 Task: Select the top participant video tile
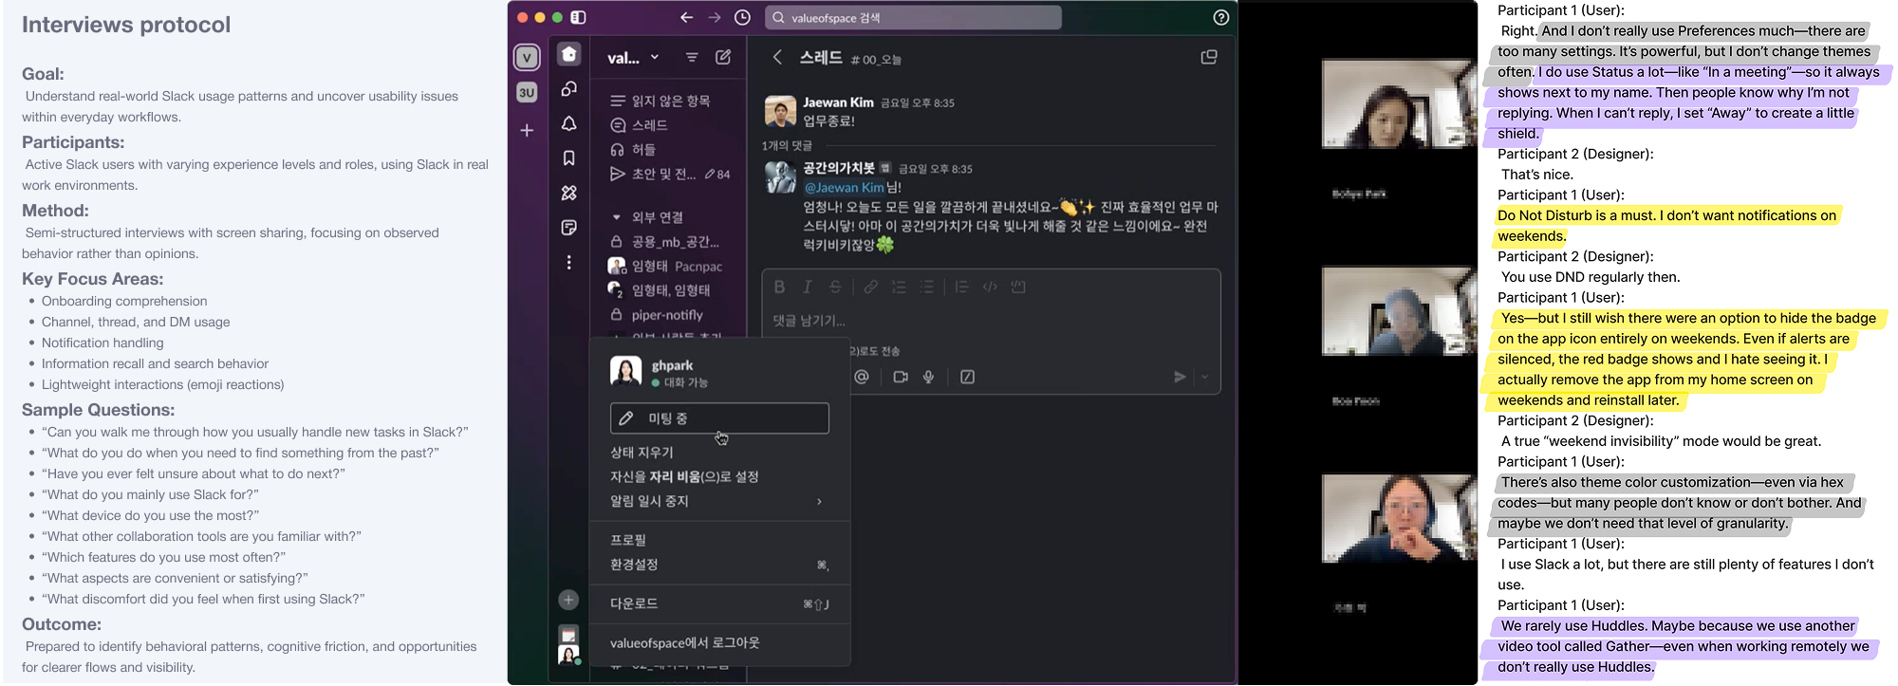tap(1399, 103)
